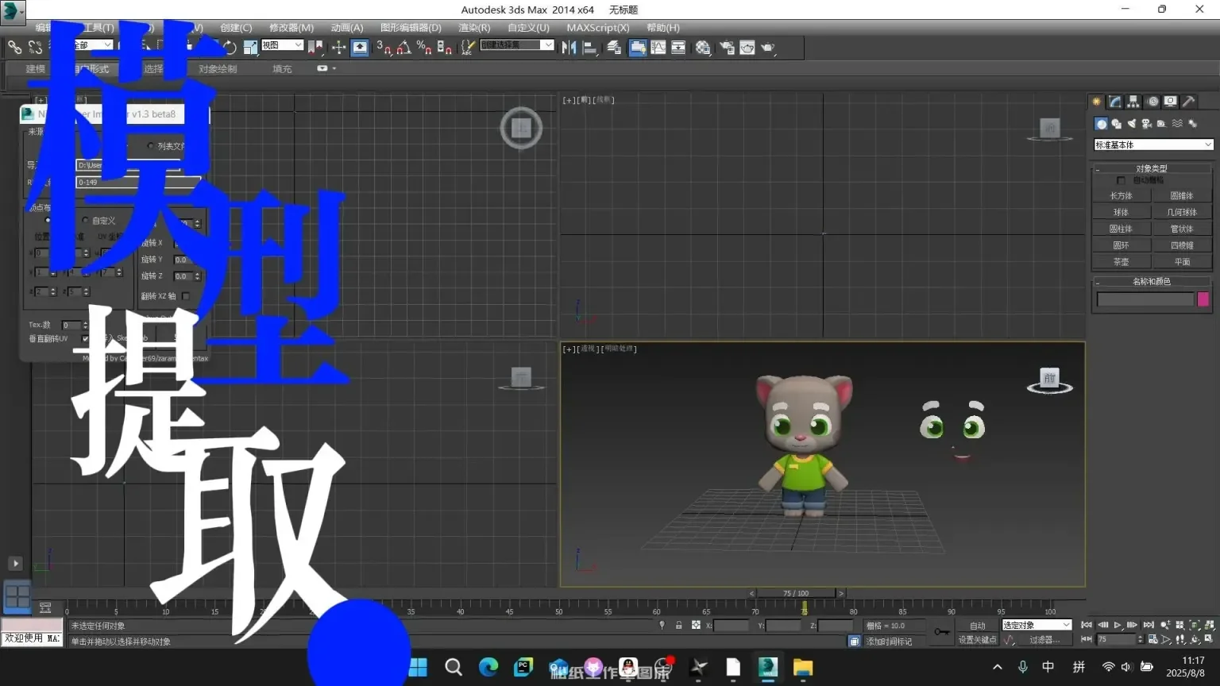Open the Layer Manager
Image resolution: width=1220 pixels, height=686 pixels.
click(614, 47)
